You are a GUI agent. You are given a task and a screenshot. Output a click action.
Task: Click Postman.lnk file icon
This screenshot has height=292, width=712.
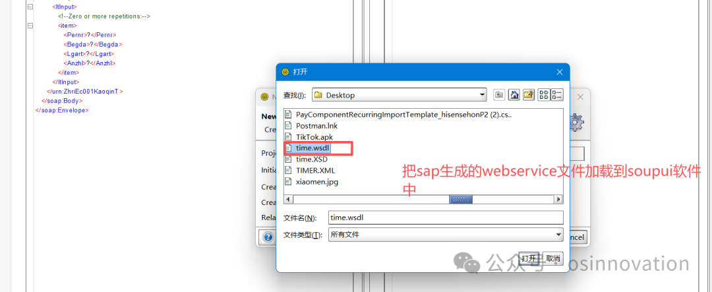[288, 126]
